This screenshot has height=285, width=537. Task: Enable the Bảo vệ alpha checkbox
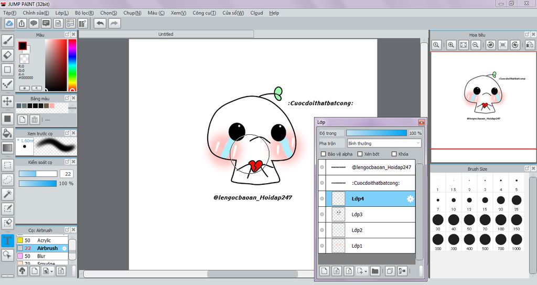click(x=324, y=154)
